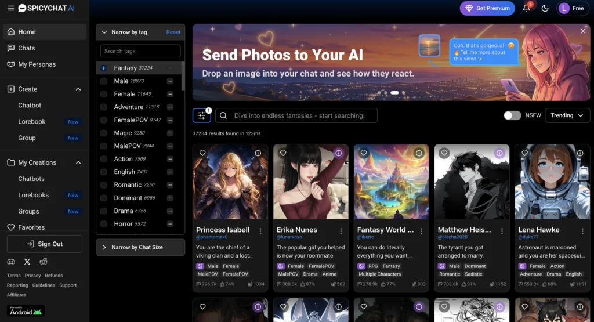Click the notifications bell icon
The image size is (594, 322).
coord(526,8)
